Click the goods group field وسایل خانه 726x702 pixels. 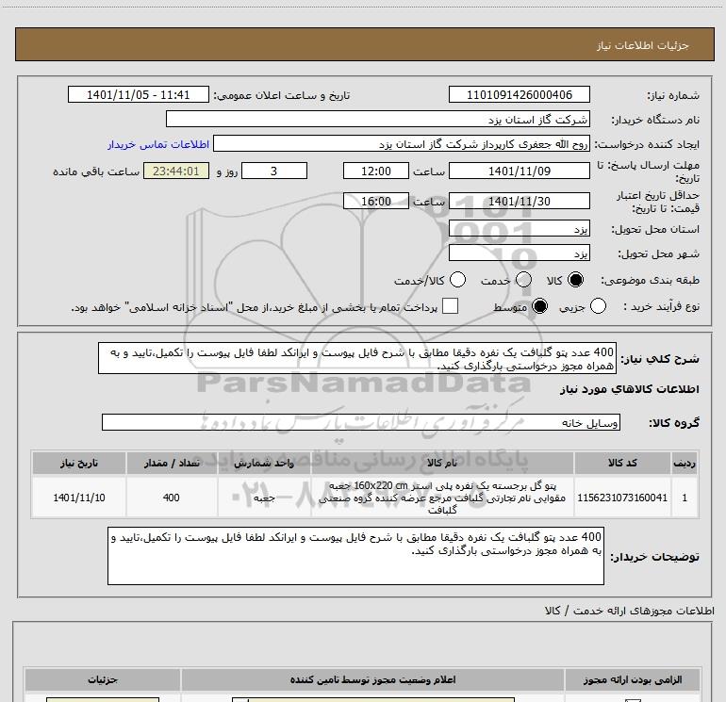(361, 422)
